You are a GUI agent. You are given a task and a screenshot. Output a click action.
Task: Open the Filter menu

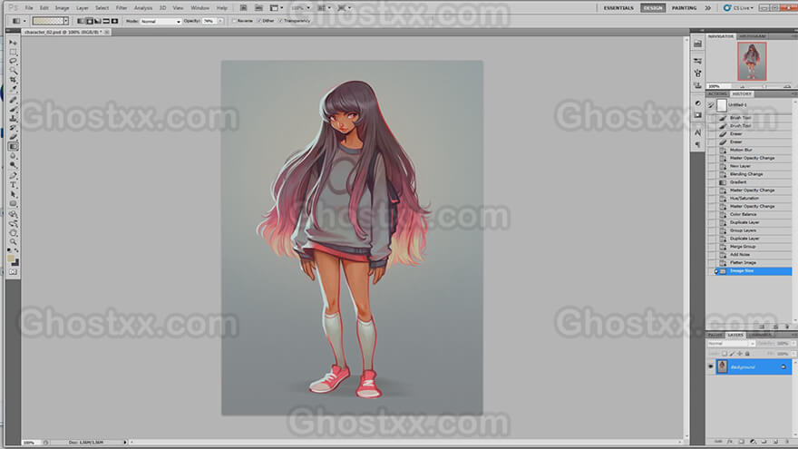click(x=122, y=8)
